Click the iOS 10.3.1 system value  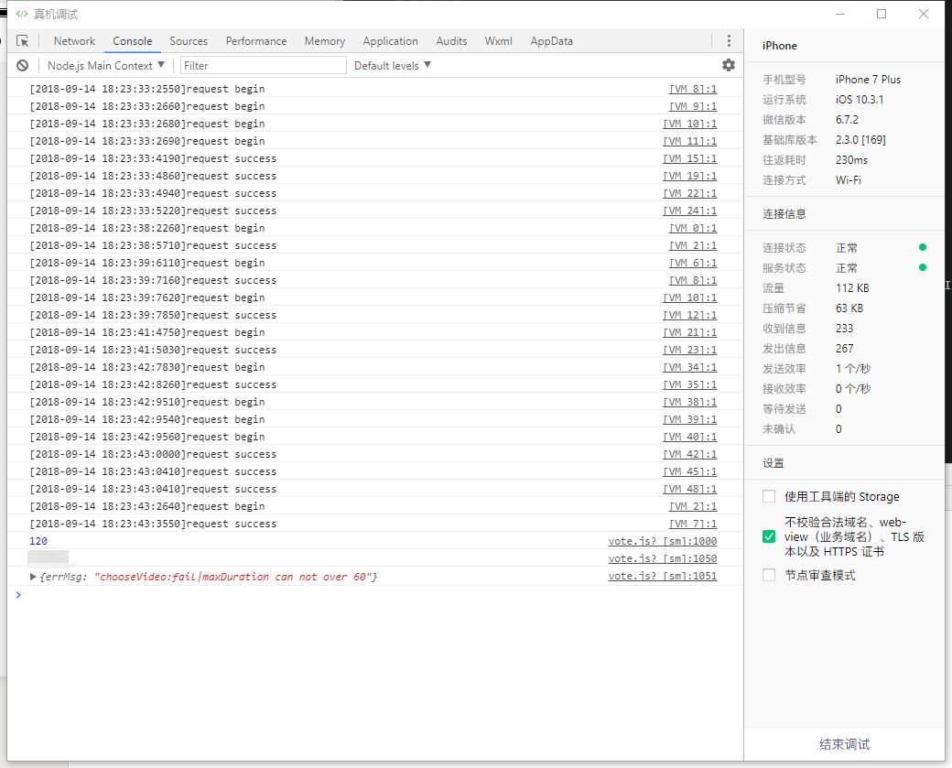pos(860,99)
